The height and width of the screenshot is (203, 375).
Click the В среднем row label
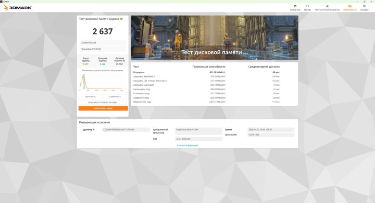point(139,72)
